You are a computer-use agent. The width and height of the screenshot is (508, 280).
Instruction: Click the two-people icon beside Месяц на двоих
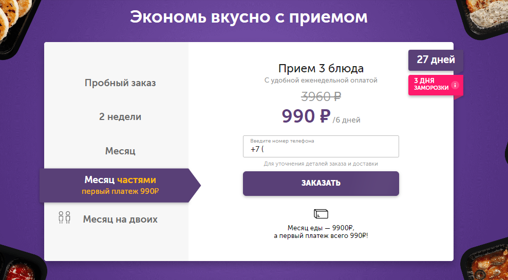[x=64, y=217]
